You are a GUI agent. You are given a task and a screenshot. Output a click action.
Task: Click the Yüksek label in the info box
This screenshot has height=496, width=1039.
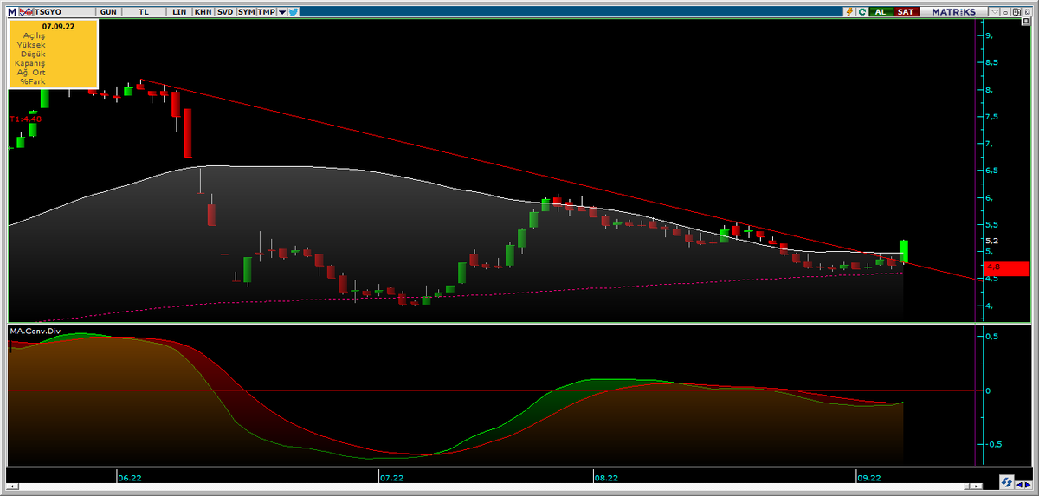(31, 45)
